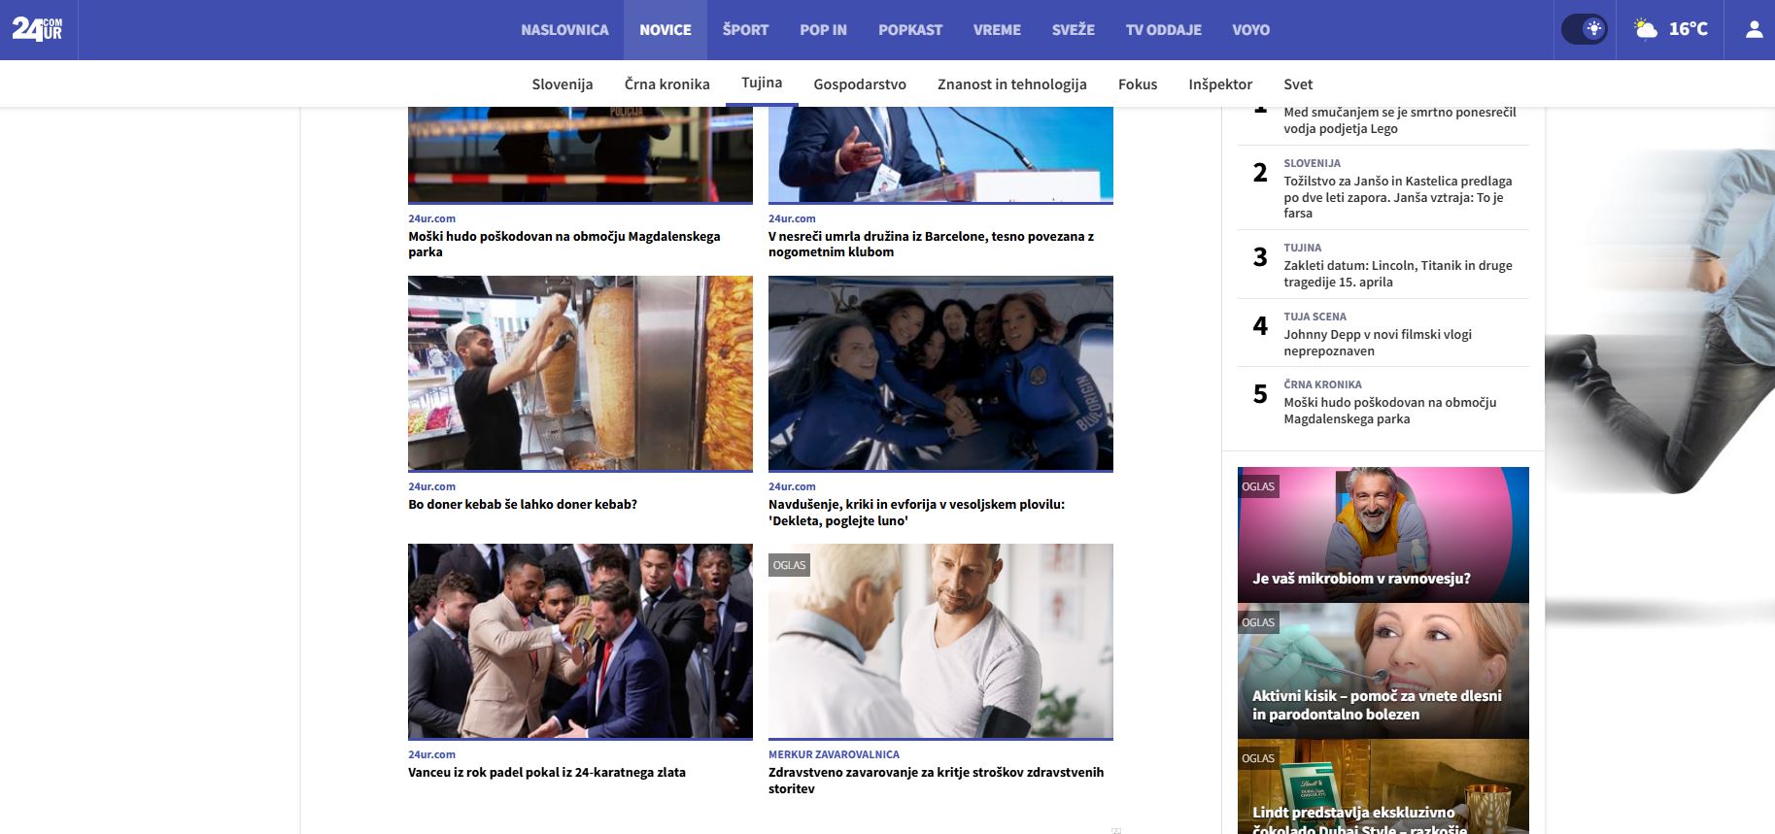
Task: Open the Barcelona family accident headline
Action: tap(931, 244)
